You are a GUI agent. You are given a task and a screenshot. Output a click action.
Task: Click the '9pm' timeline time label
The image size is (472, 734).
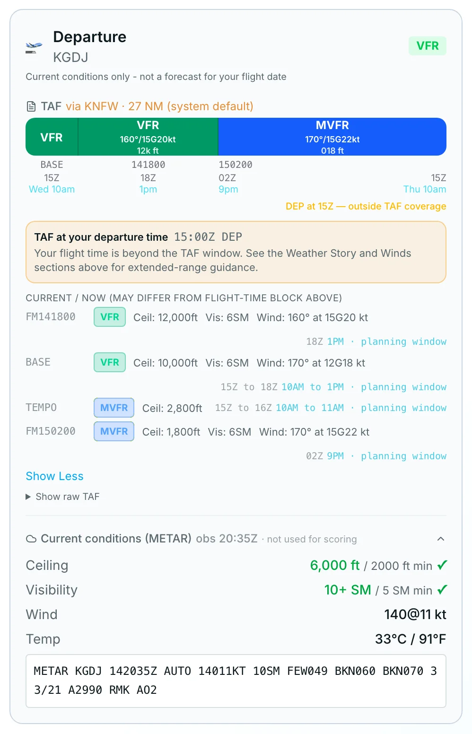tap(228, 189)
